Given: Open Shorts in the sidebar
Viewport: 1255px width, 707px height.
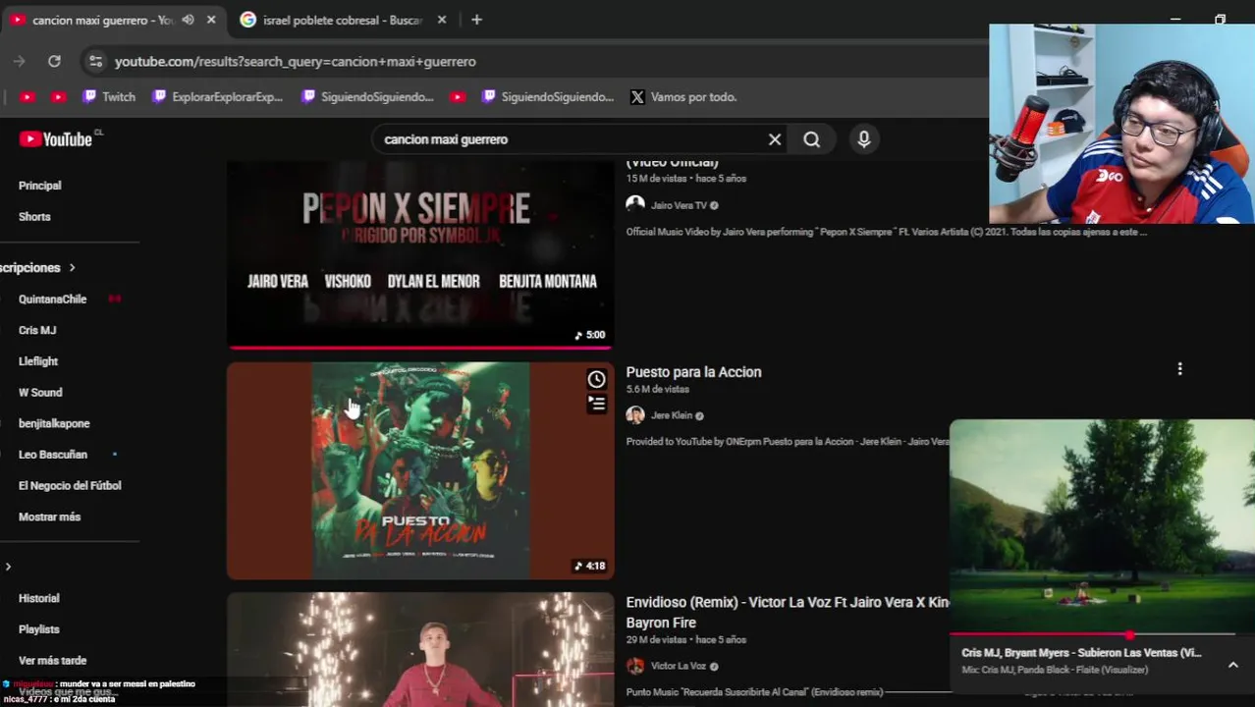Looking at the screenshot, I should (34, 217).
